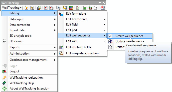
Task: Click the Edit formations icon
Action: coord(61,14)
